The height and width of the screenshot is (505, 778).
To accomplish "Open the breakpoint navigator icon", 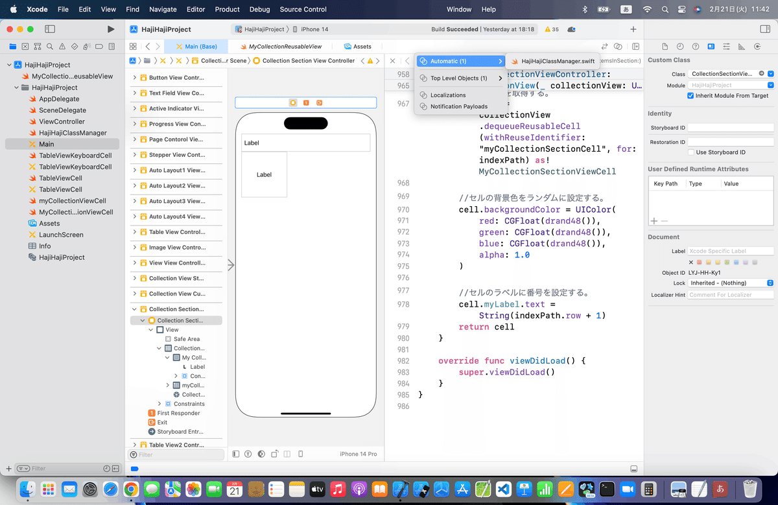I will [x=99, y=47].
